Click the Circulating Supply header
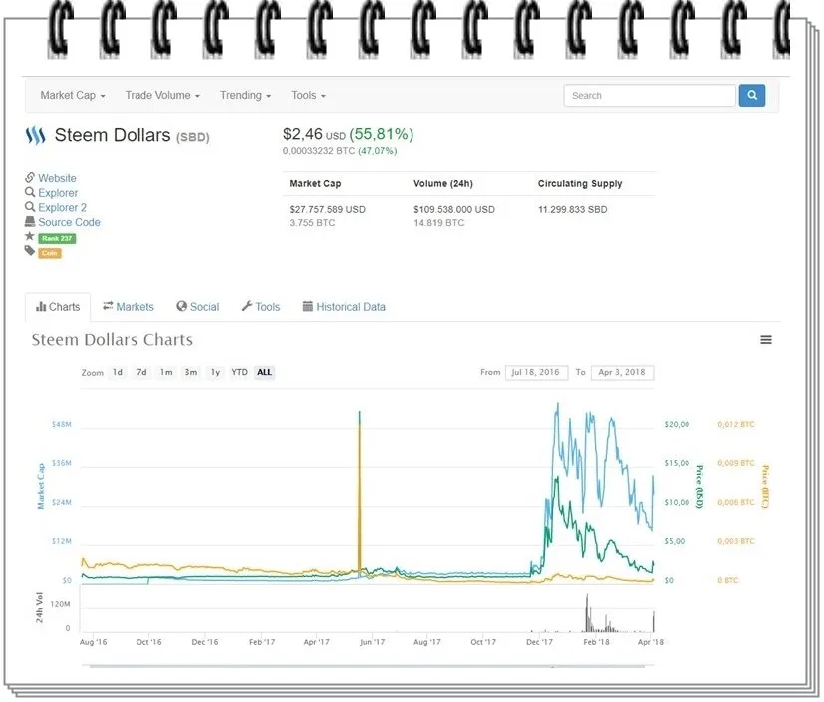This screenshot has height=702, width=824. 580,184
